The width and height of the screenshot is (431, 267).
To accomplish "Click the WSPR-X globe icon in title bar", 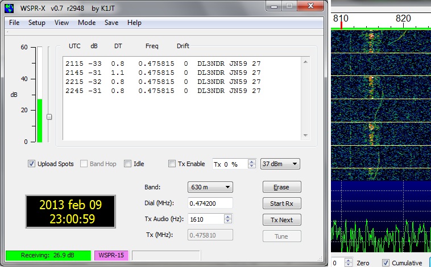I will [x=9, y=9].
